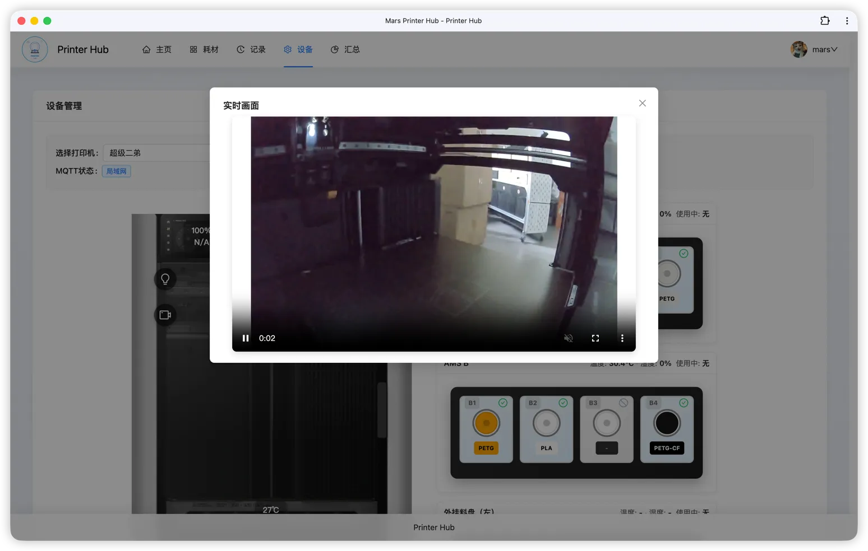Pause the live video stream
The image size is (868, 551).
246,338
